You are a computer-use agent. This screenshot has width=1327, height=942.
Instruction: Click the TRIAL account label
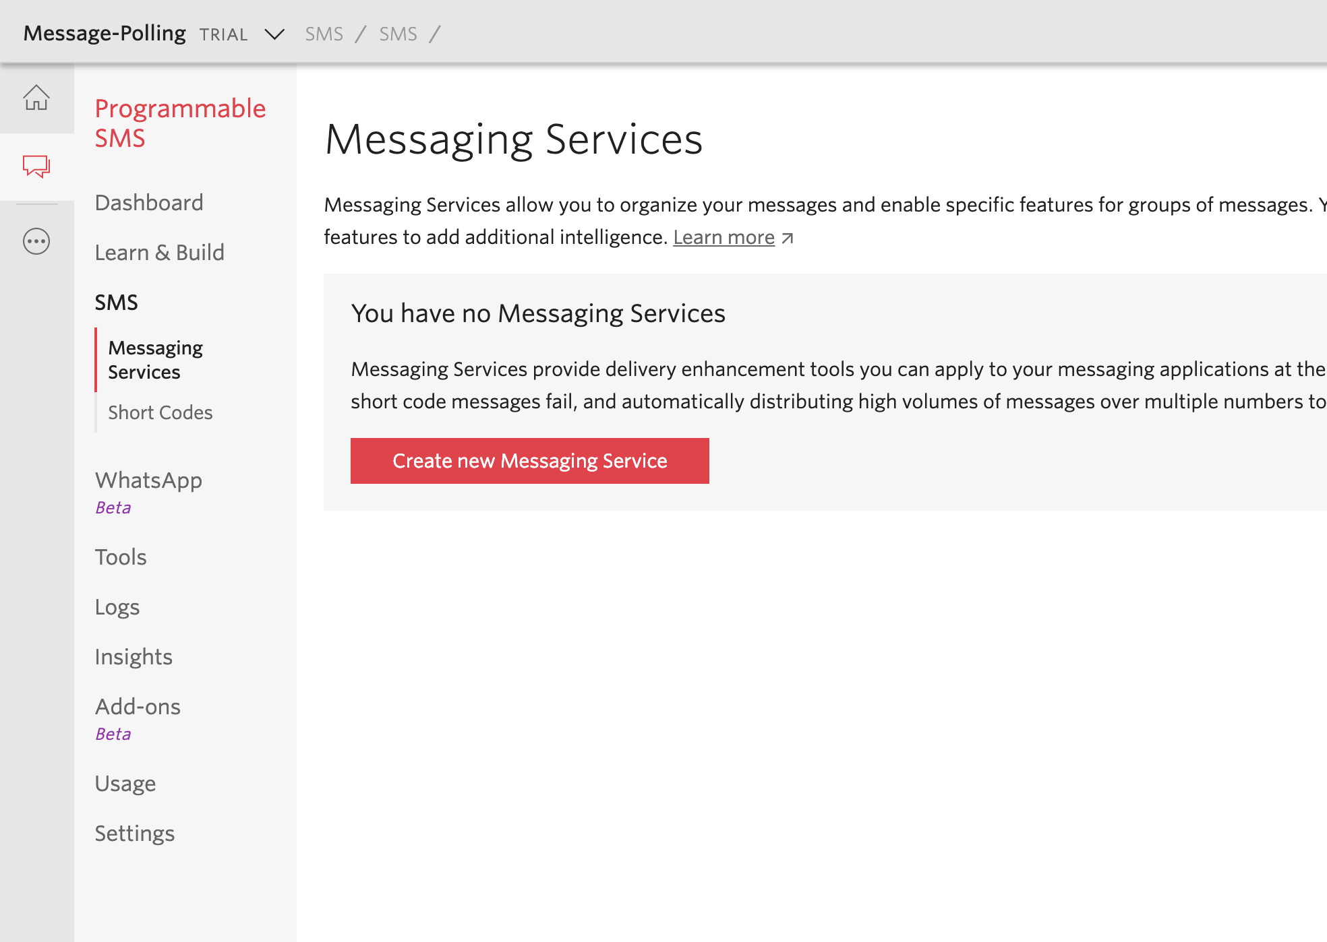224,34
